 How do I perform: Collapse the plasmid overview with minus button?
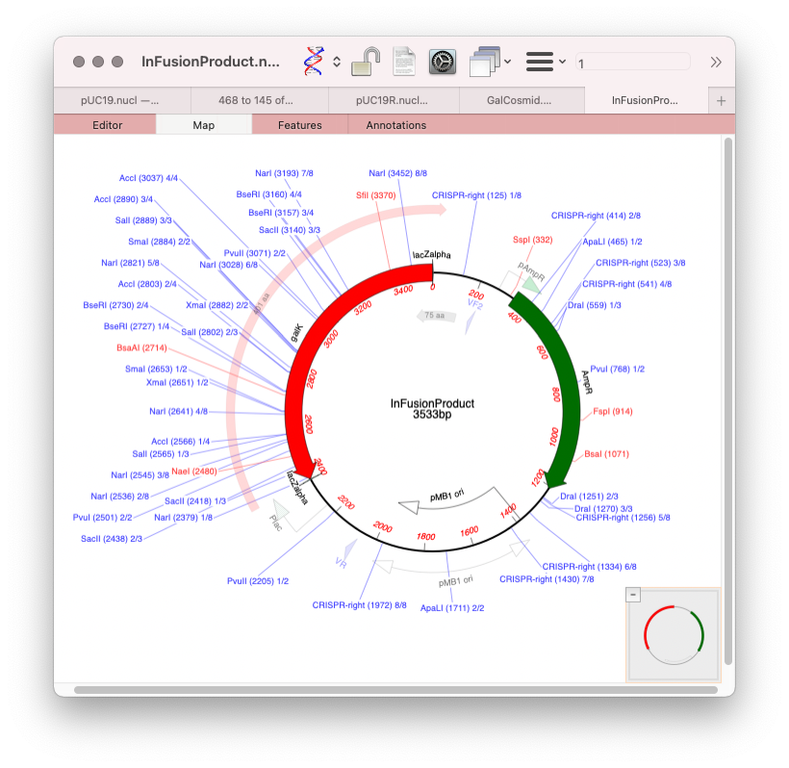point(633,594)
